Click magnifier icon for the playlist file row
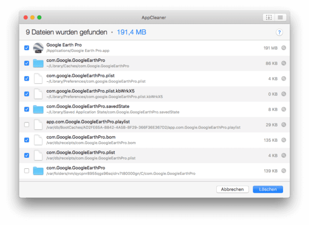Screen dimensions: 309x225 pos(283,125)
